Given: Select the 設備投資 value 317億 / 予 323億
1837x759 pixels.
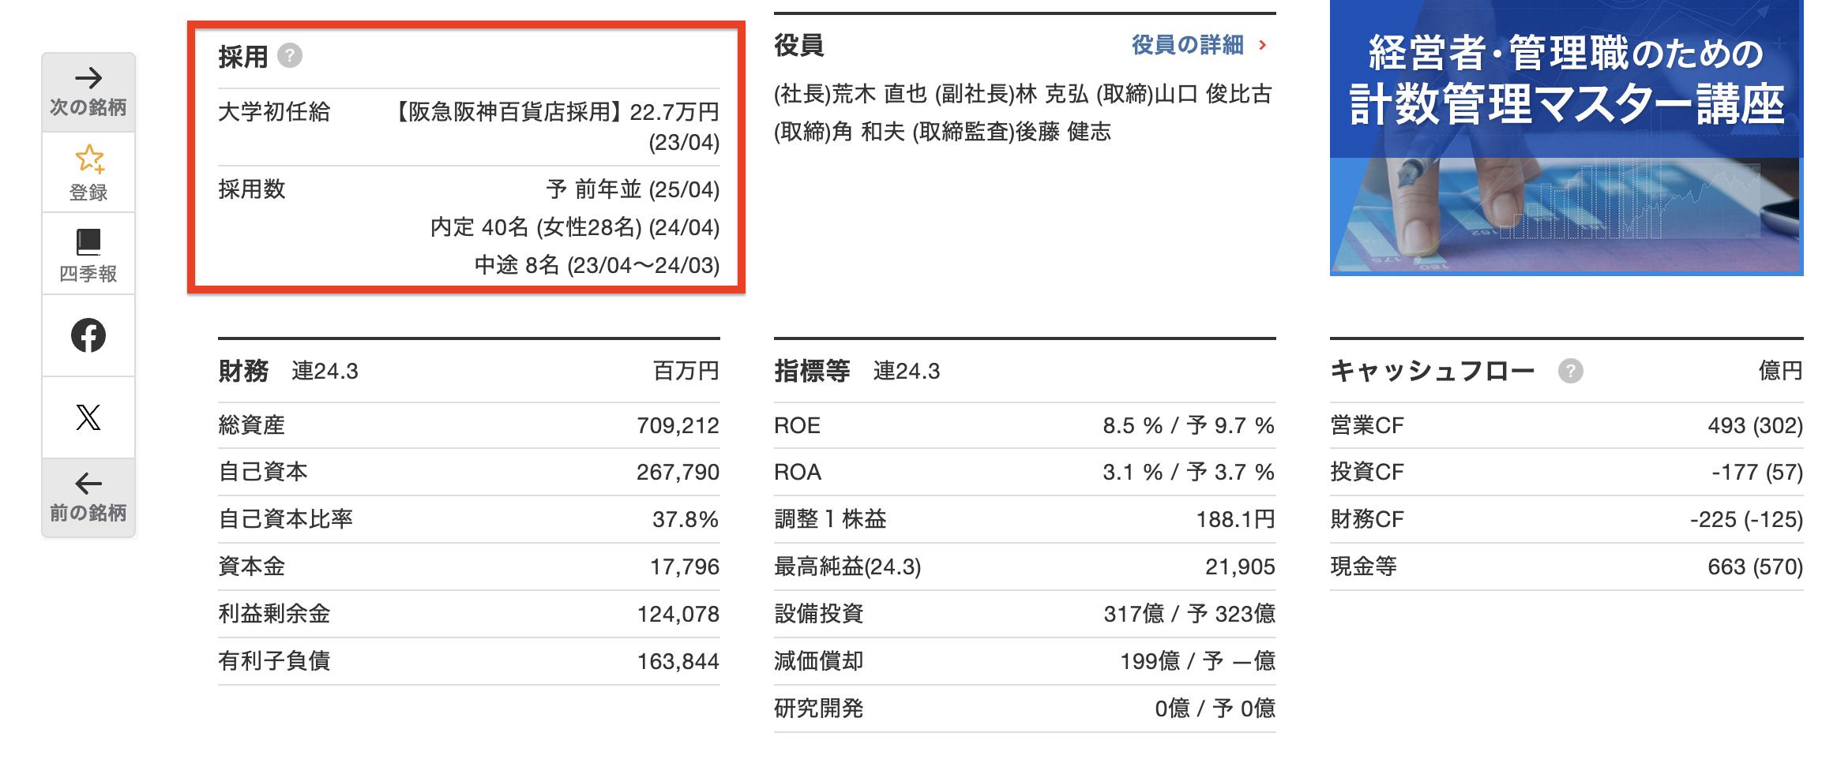Looking at the screenshot, I should tap(1189, 614).
